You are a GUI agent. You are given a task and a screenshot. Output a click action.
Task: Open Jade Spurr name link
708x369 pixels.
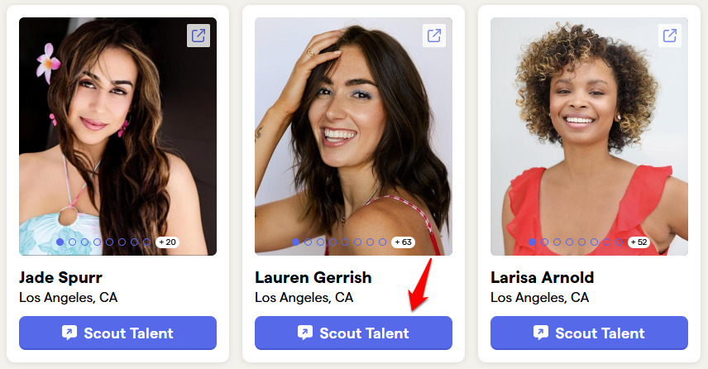[60, 277]
